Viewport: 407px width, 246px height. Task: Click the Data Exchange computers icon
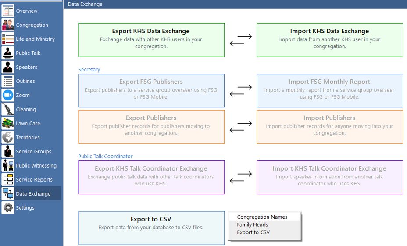[8, 193]
